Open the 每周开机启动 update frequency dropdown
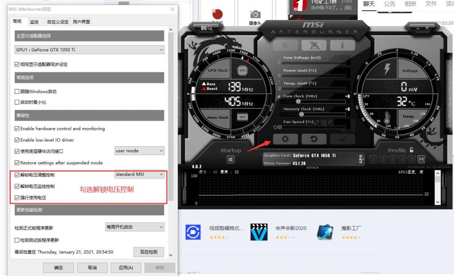454x276 pixels. click(135, 227)
